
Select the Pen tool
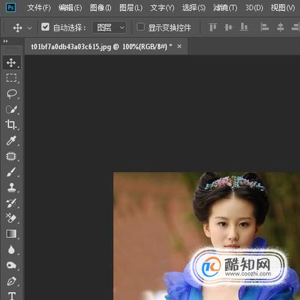coord(12,281)
